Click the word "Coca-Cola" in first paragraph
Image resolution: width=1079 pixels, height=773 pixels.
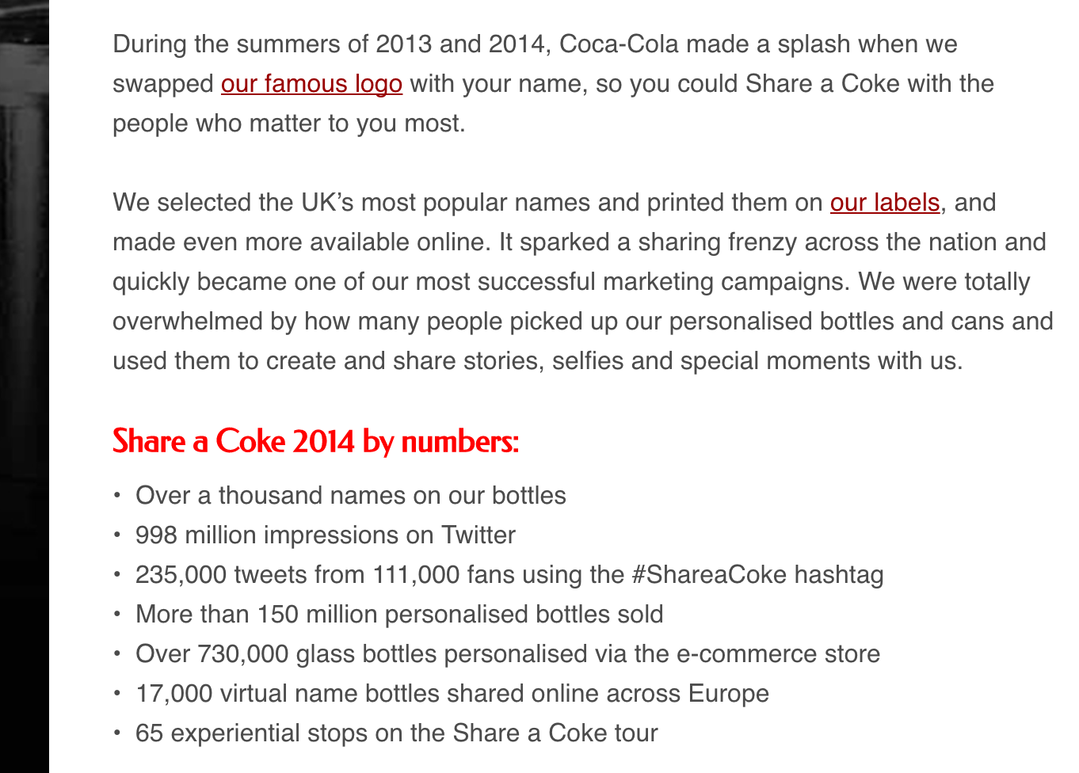(x=619, y=44)
